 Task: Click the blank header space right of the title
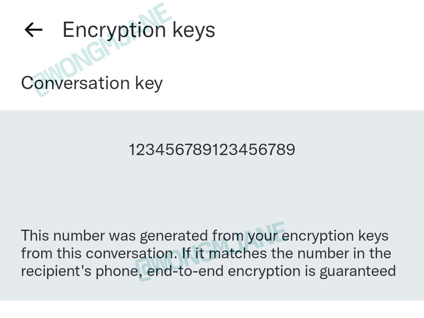pos(319,30)
